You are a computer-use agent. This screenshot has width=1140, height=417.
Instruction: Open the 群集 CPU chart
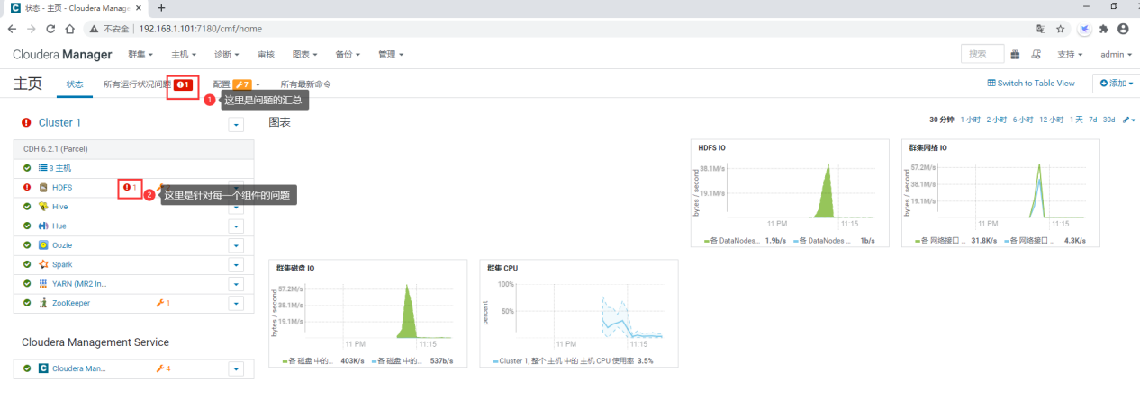(579, 314)
